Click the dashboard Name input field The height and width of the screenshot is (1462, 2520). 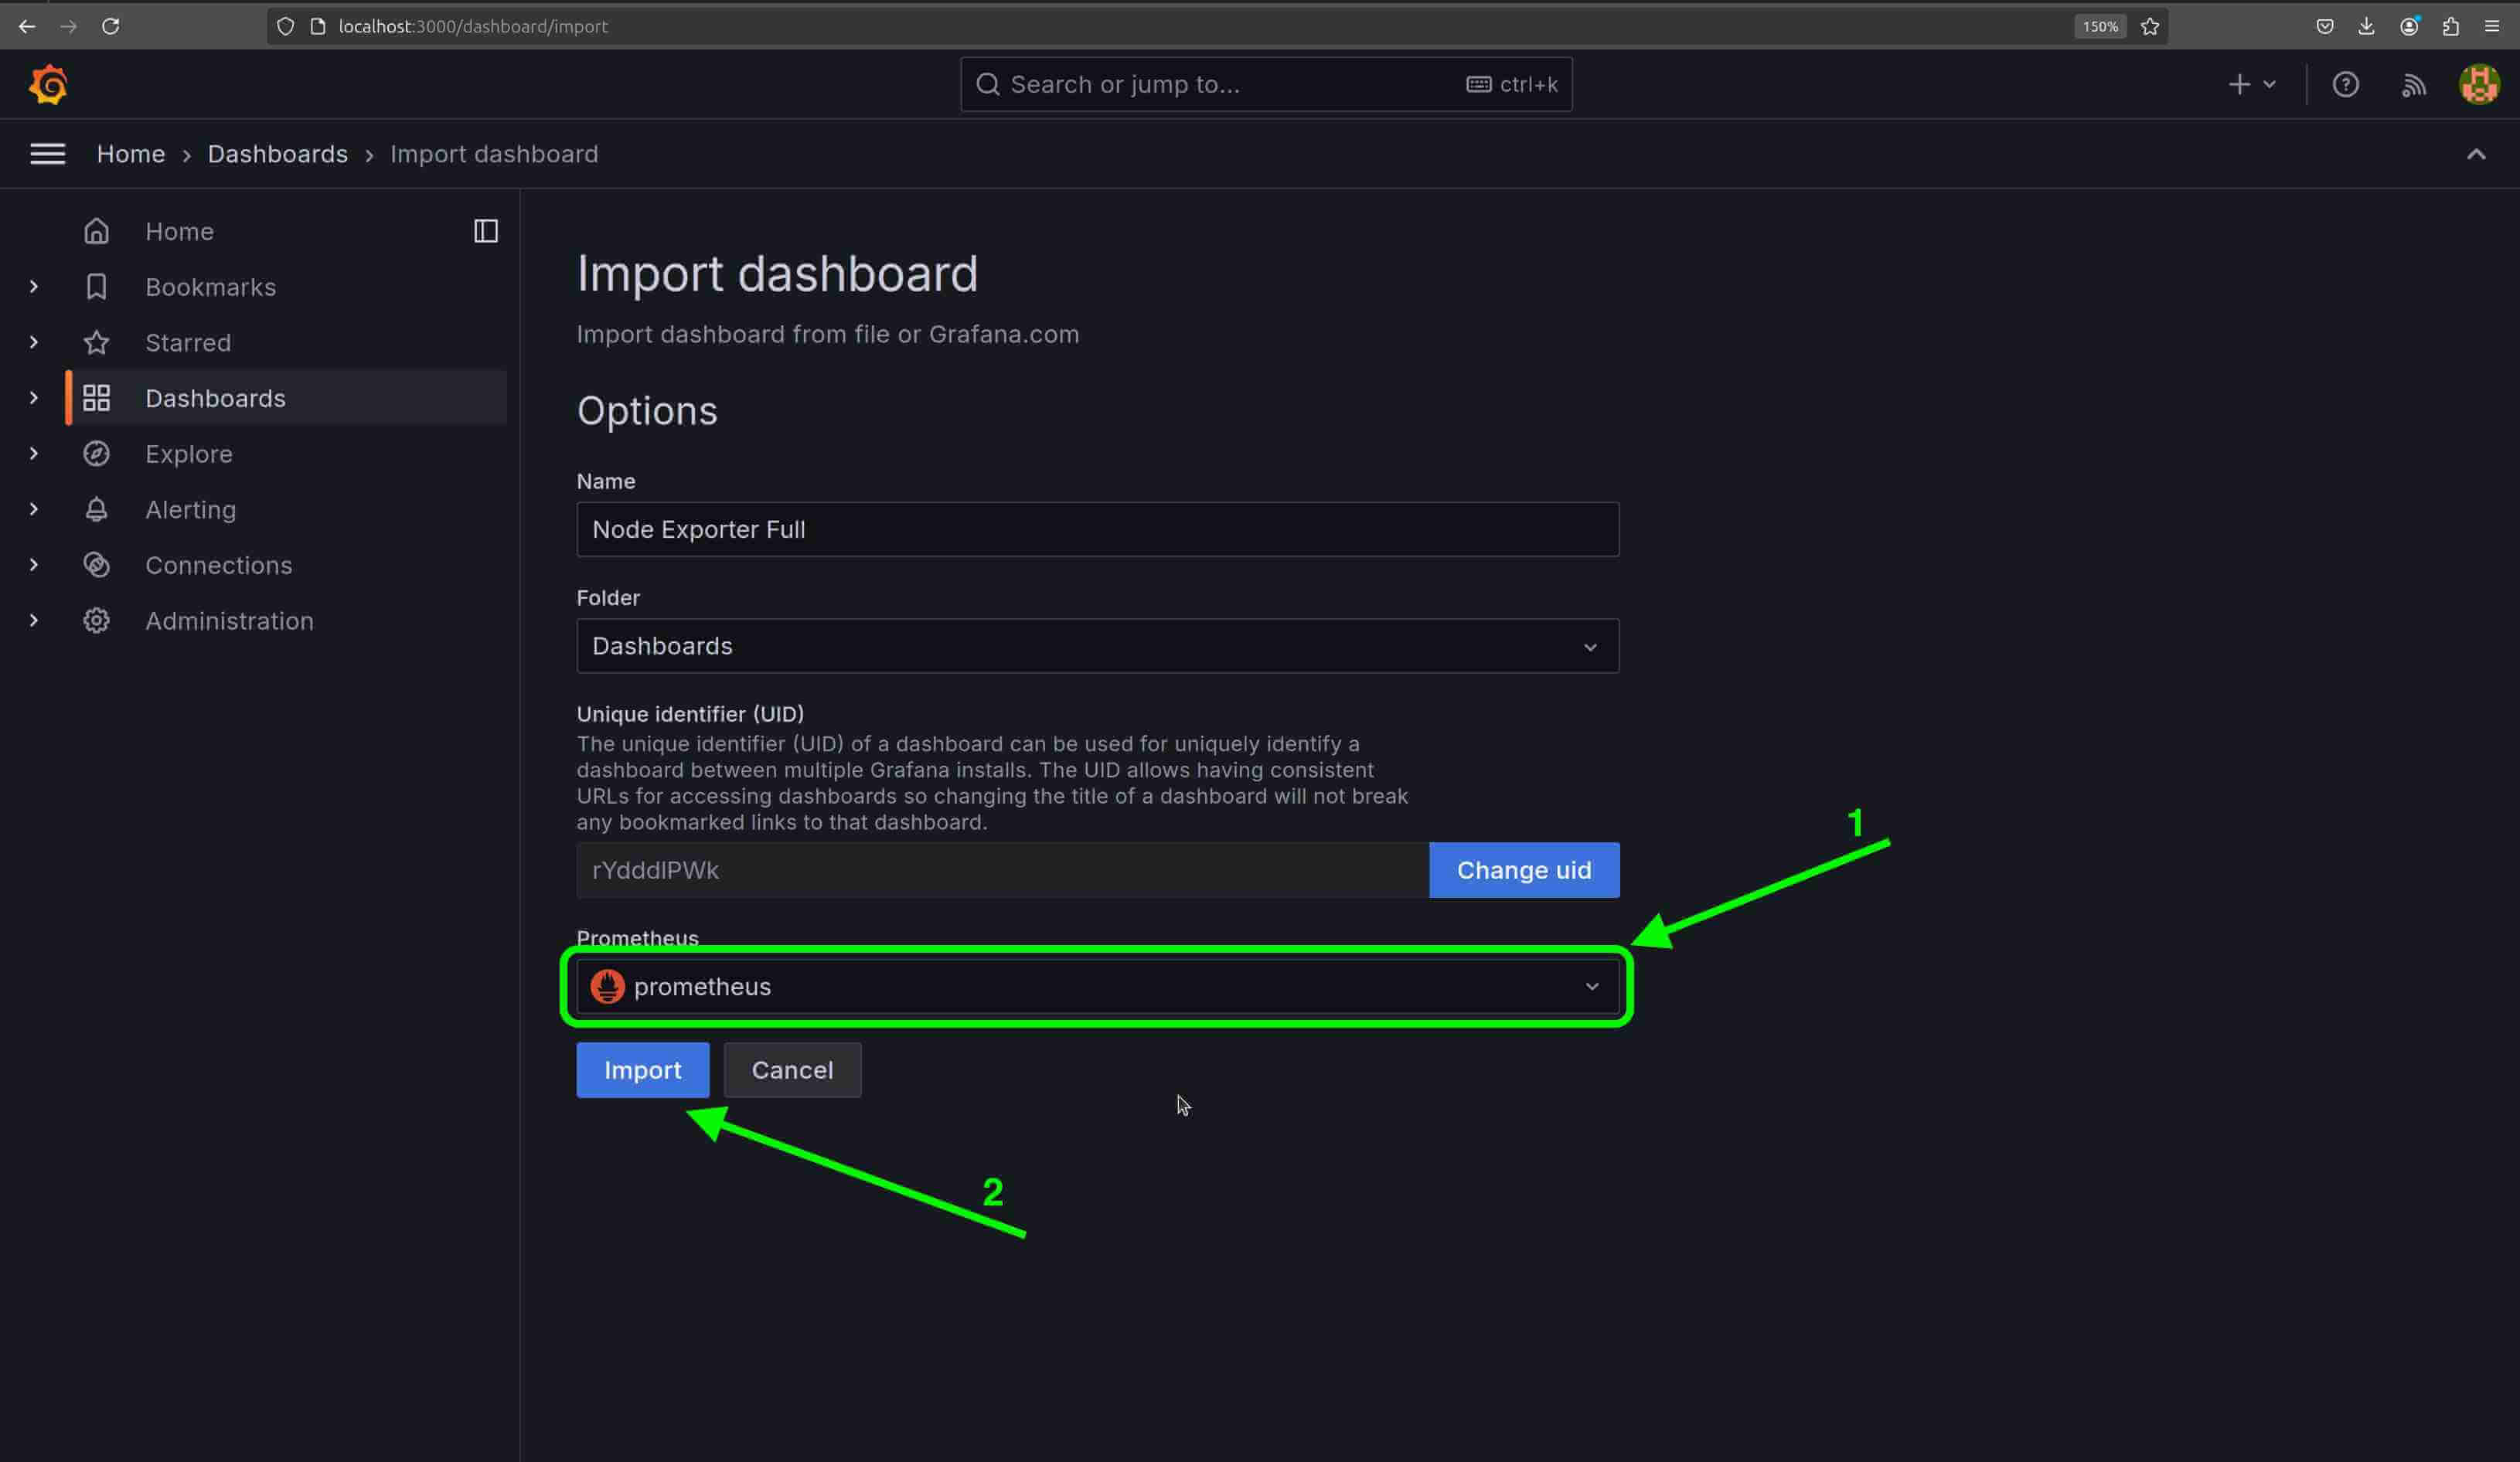coord(1097,529)
